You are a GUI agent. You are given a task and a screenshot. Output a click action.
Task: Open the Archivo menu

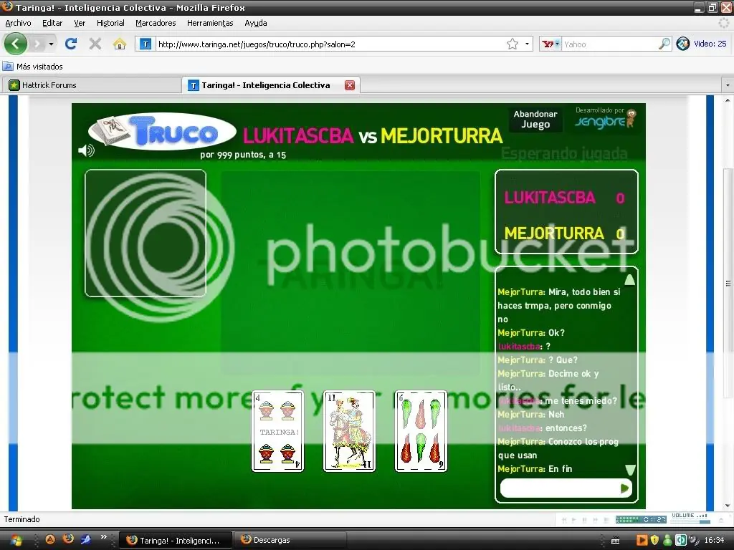click(18, 23)
